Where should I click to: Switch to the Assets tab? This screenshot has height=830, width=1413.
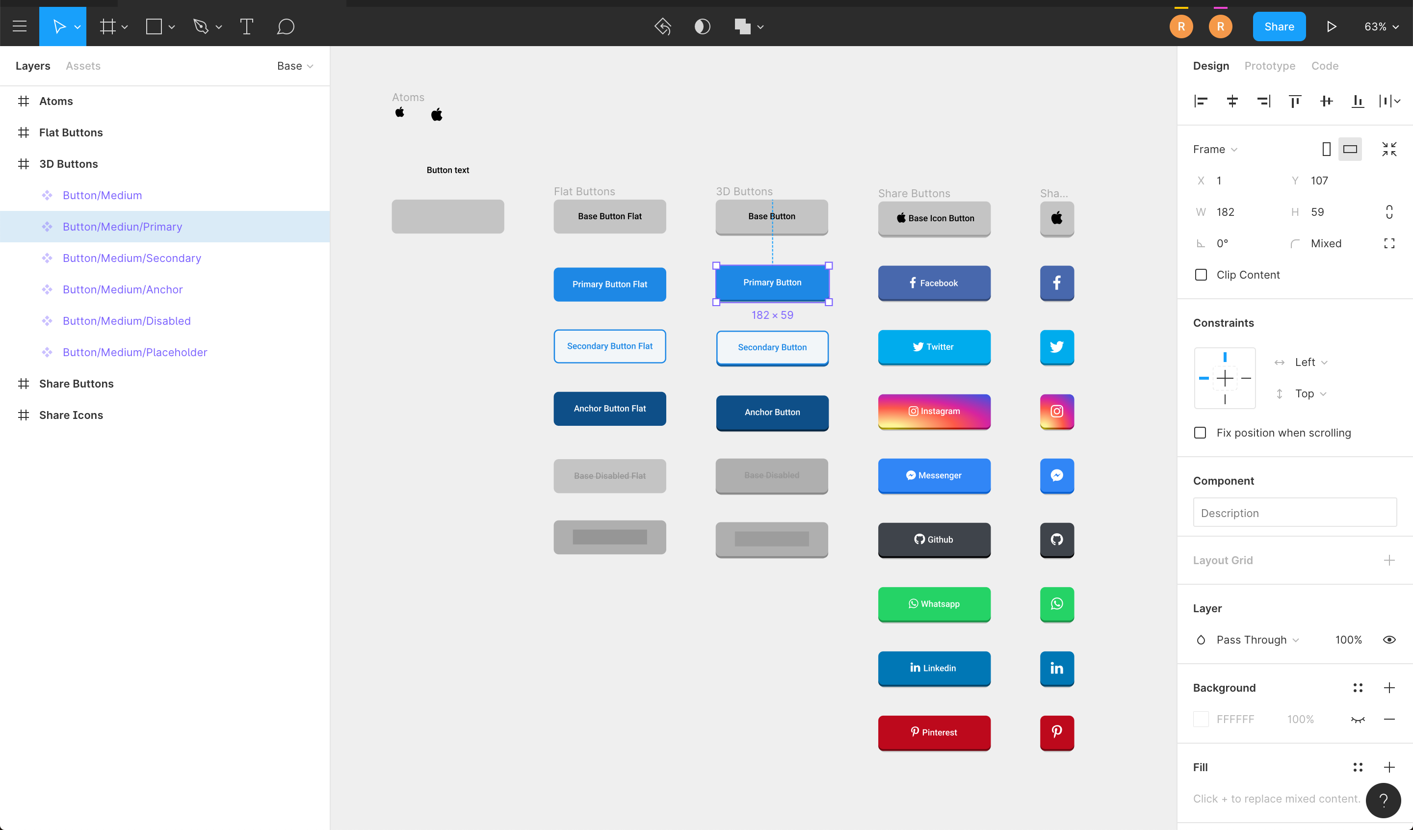coord(83,66)
